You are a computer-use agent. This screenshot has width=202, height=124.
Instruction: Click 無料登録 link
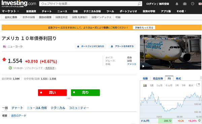[164, 4]
